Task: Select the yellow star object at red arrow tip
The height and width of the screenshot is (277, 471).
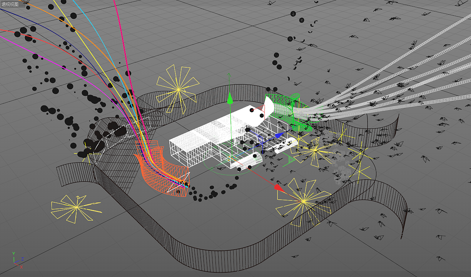Action: 304,201
